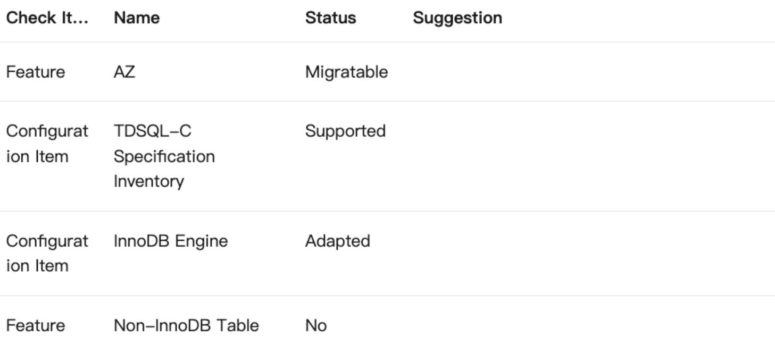Click the Name column header
The height and width of the screenshot is (345, 775).
[x=137, y=18]
